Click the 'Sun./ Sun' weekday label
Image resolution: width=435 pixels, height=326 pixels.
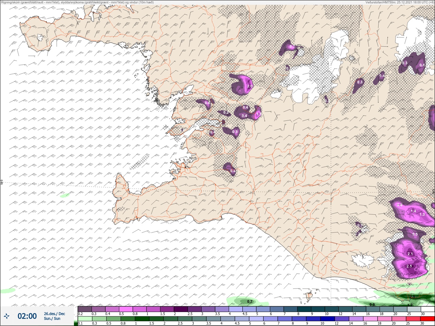coord(52,319)
